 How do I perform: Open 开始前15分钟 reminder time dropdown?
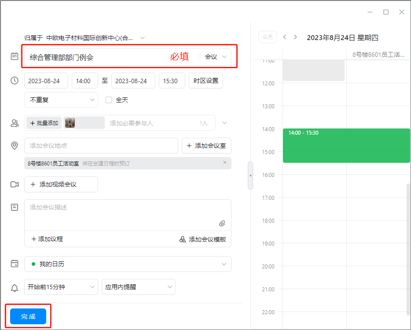pyautogui.click(x=61, y=287)
